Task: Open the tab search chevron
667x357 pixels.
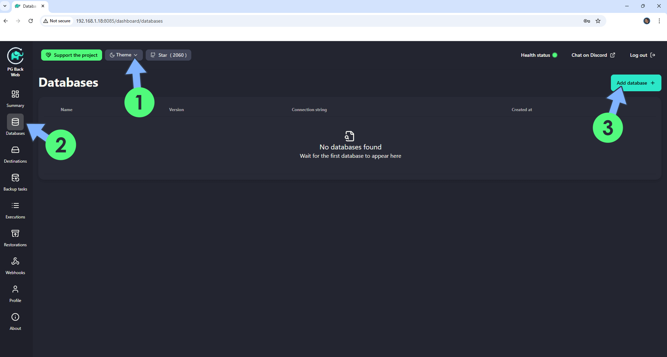Action: pos(5,6)
